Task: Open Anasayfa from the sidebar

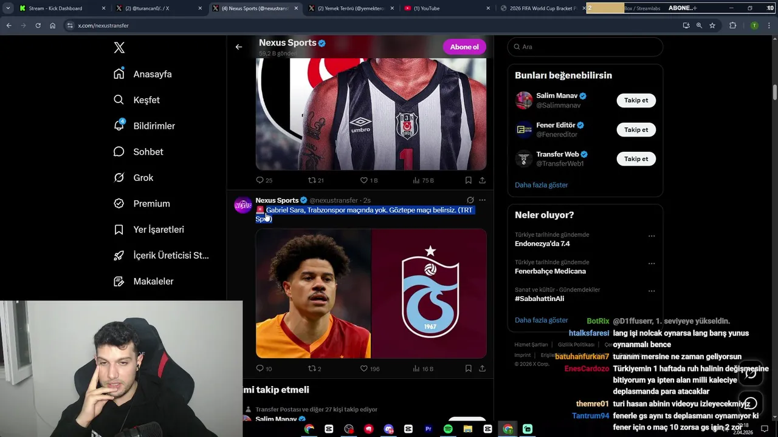Action: pyautogui.click(x=143, y=74)
